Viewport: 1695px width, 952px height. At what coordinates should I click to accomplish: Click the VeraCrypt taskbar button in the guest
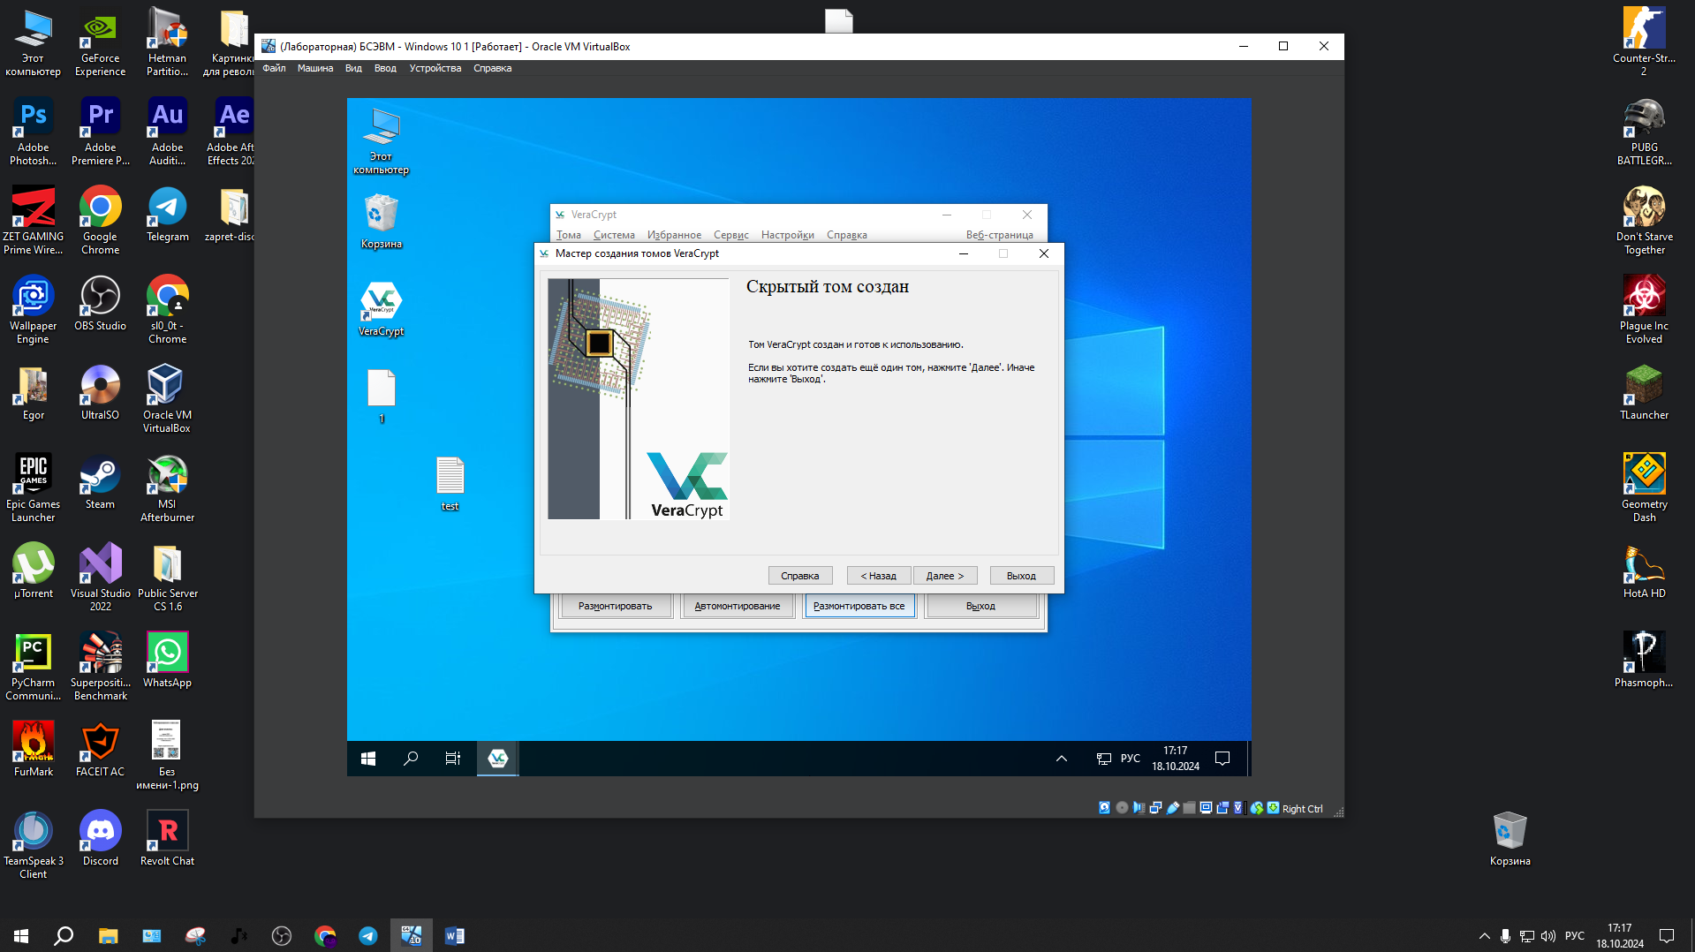click(497, 759)
